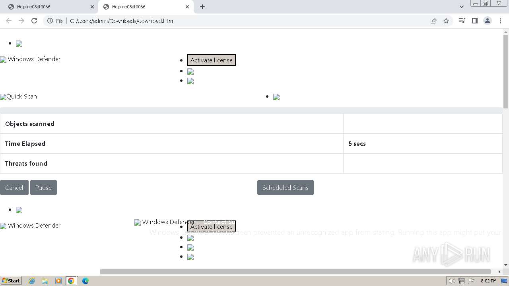Click the broken image before bottom-left Windows Defender
Image resolution: width=509 pixels, height=286 pixels.
click(x=3, y=226)
